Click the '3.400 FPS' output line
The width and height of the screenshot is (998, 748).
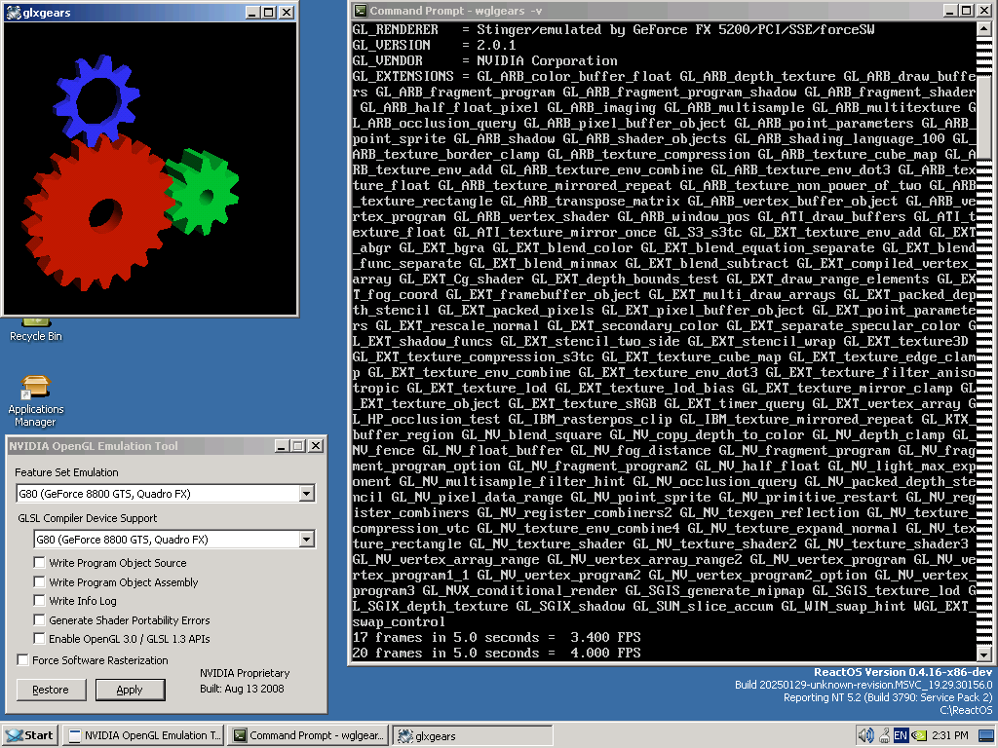coord(496,637)
